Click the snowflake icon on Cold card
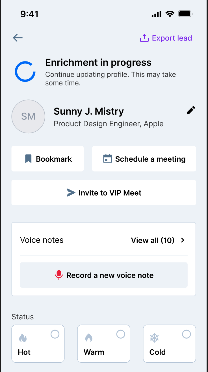 [x=154, y=338]
